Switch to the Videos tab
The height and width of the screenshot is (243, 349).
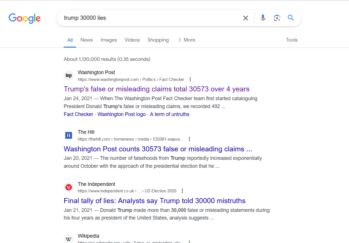click(132, 40)
